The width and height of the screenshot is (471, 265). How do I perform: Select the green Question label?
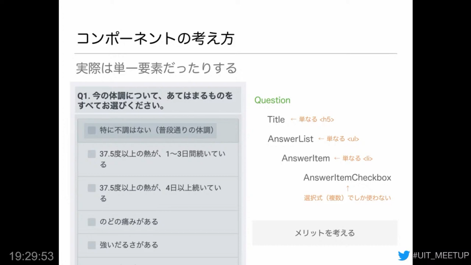coord(272,100)
